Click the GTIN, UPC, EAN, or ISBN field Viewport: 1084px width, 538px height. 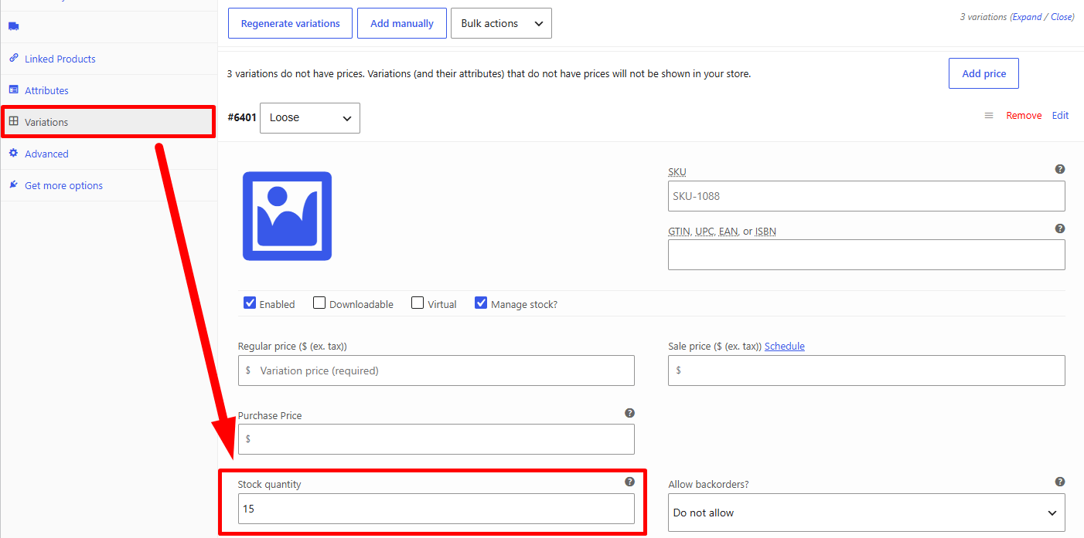(867, 255)
